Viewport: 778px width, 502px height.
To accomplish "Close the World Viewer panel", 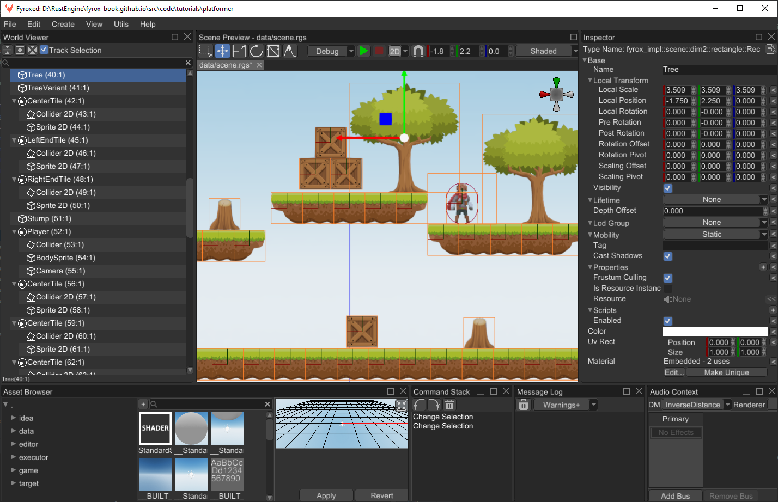I will (187, 37).
